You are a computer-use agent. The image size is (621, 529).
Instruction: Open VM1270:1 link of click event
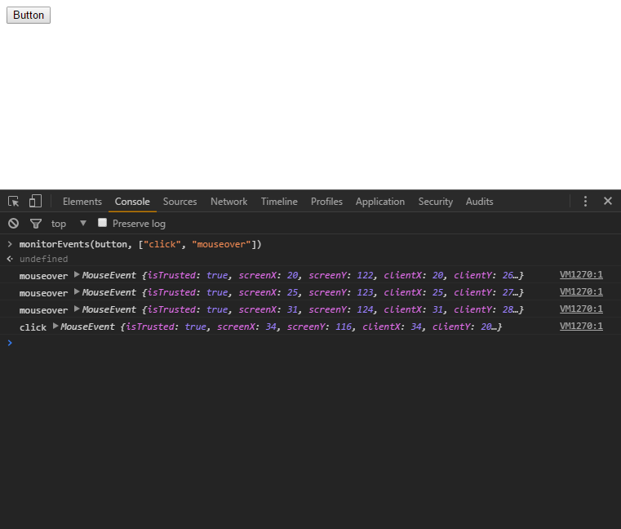(581, 326)
